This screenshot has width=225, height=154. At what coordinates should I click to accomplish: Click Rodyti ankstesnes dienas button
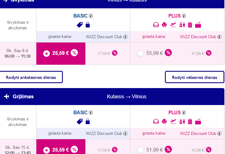(x=31, y=77)
